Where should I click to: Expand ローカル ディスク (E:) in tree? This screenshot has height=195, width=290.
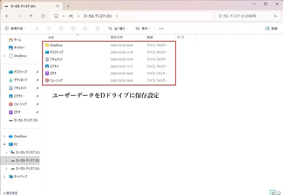[x=6, y=169]
